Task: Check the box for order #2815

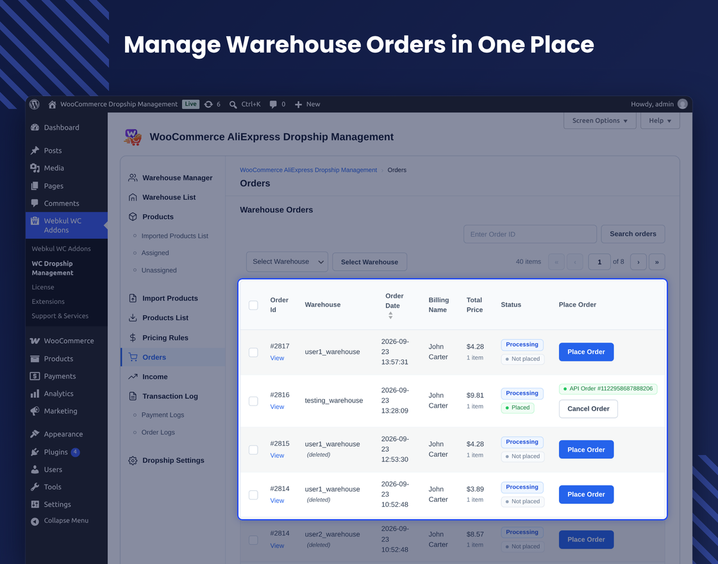Action: [253, 449]
